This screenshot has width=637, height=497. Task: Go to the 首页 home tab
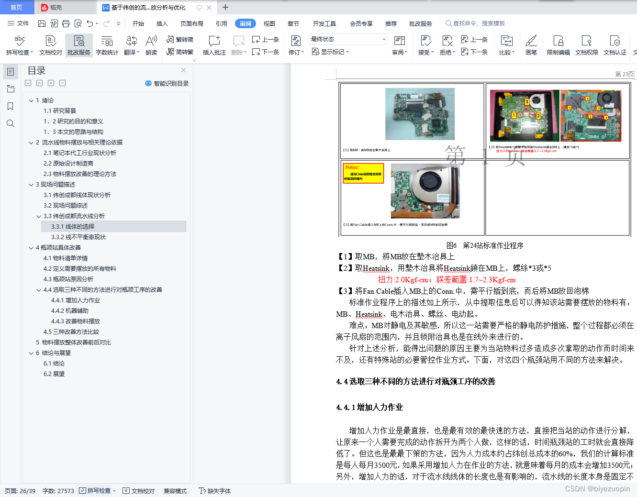17,7
